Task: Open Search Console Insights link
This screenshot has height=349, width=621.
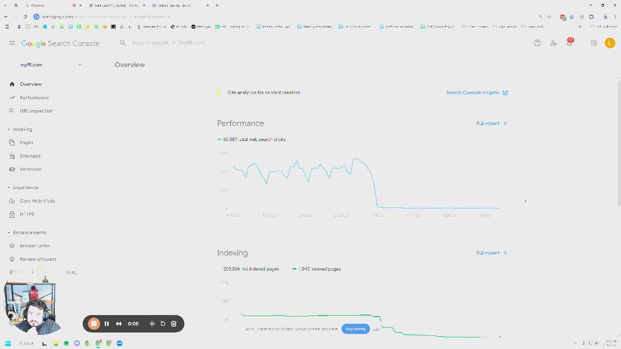Action: click(477, 93)
